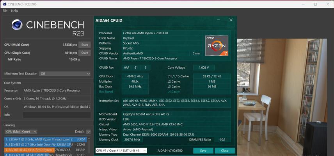
Task: Click the L1 cache 32 KB / 32 KB value
Action: 212,76
